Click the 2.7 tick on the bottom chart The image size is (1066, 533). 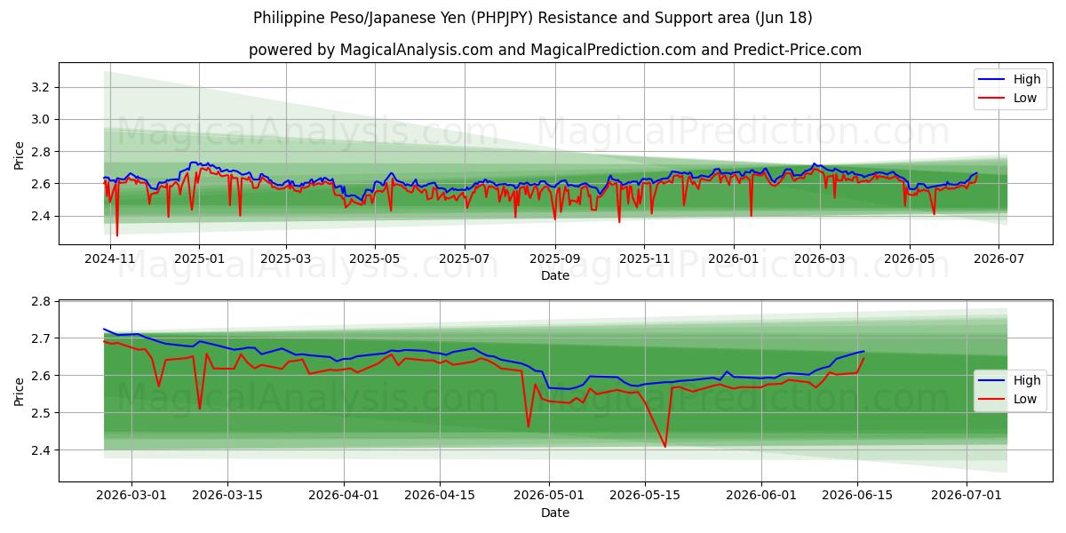pos(43,338)
